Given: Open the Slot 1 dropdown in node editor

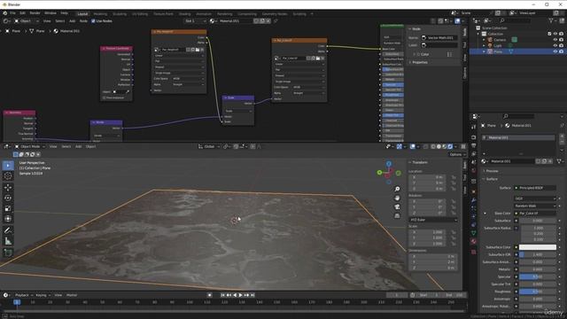Looking at the screenshot, I should [x=195, y=21].
